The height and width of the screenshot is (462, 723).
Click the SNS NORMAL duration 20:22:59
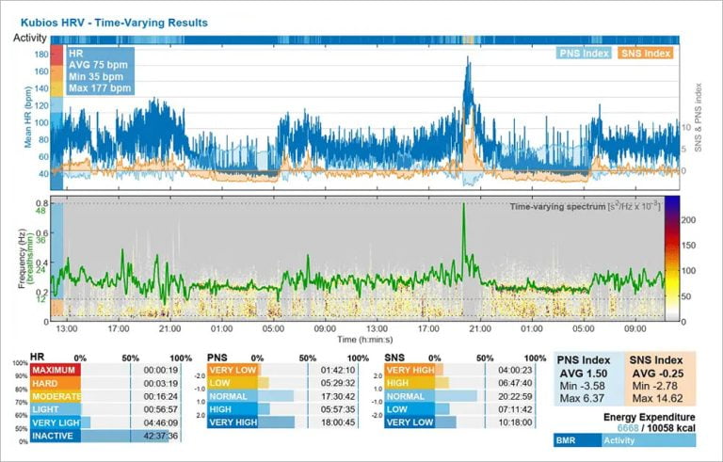(x=515, y=396)
